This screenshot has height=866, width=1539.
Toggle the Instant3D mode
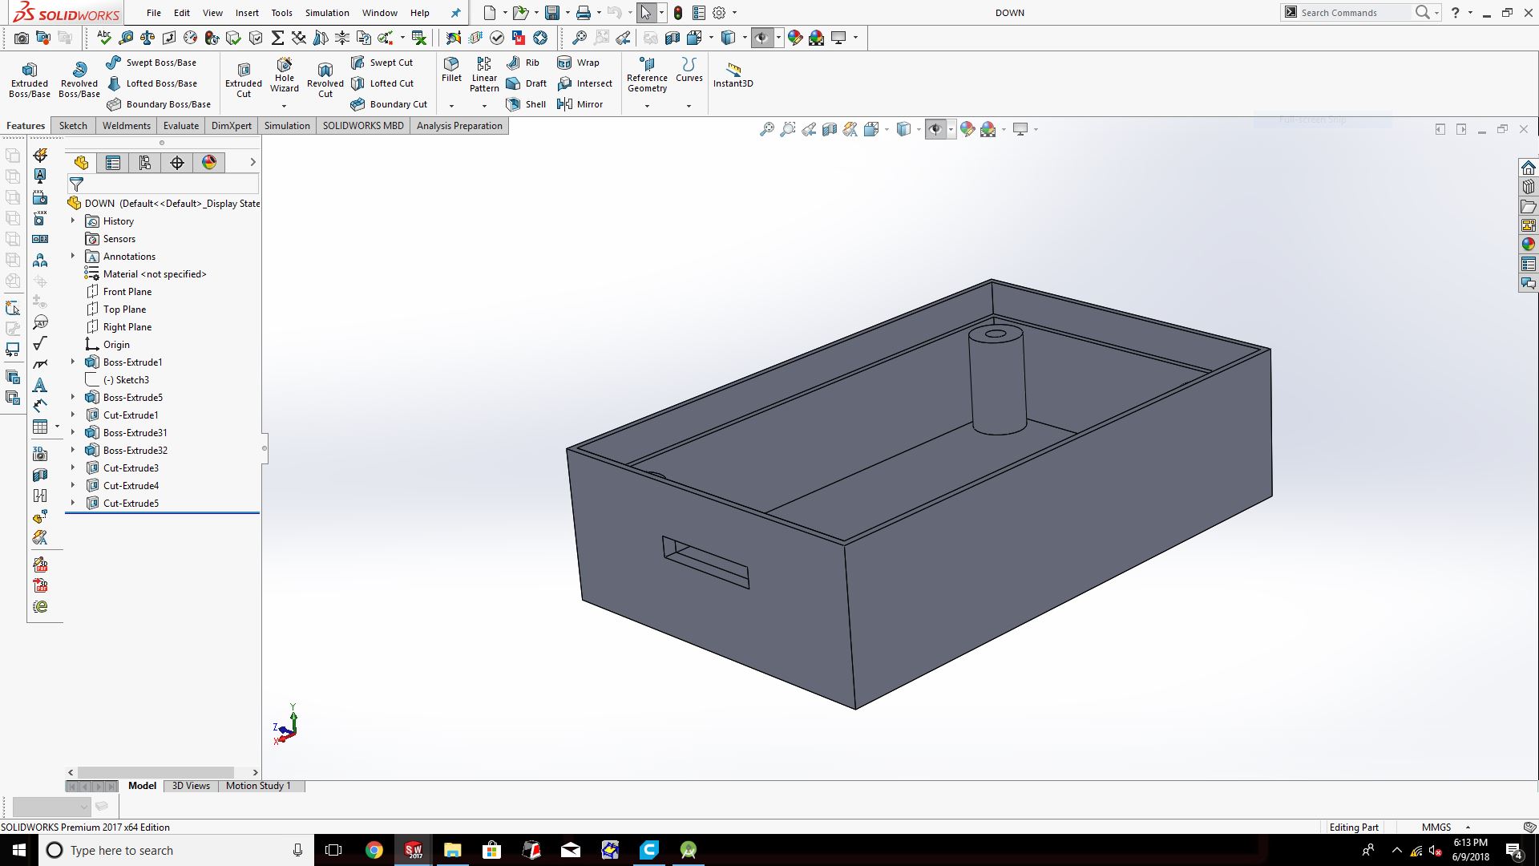(733, 74)
